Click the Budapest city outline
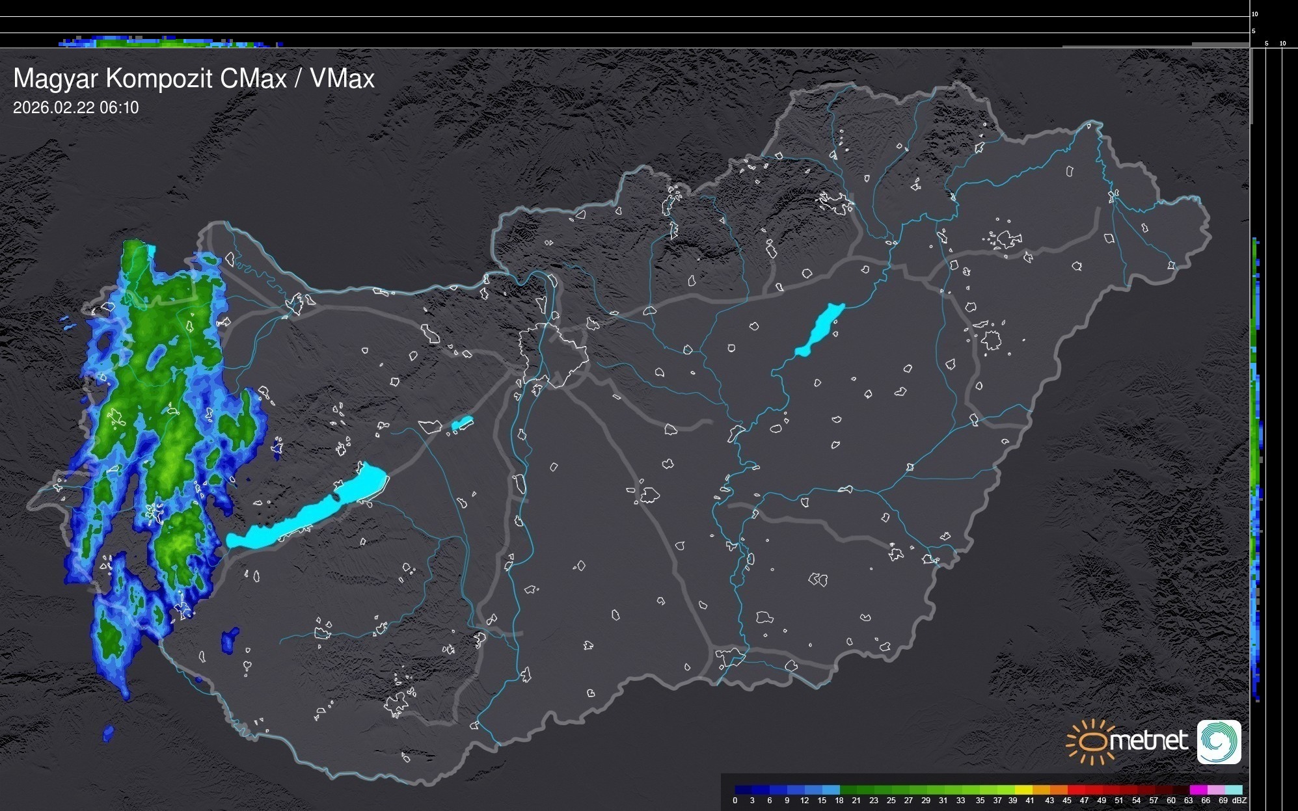 point(553,354)
